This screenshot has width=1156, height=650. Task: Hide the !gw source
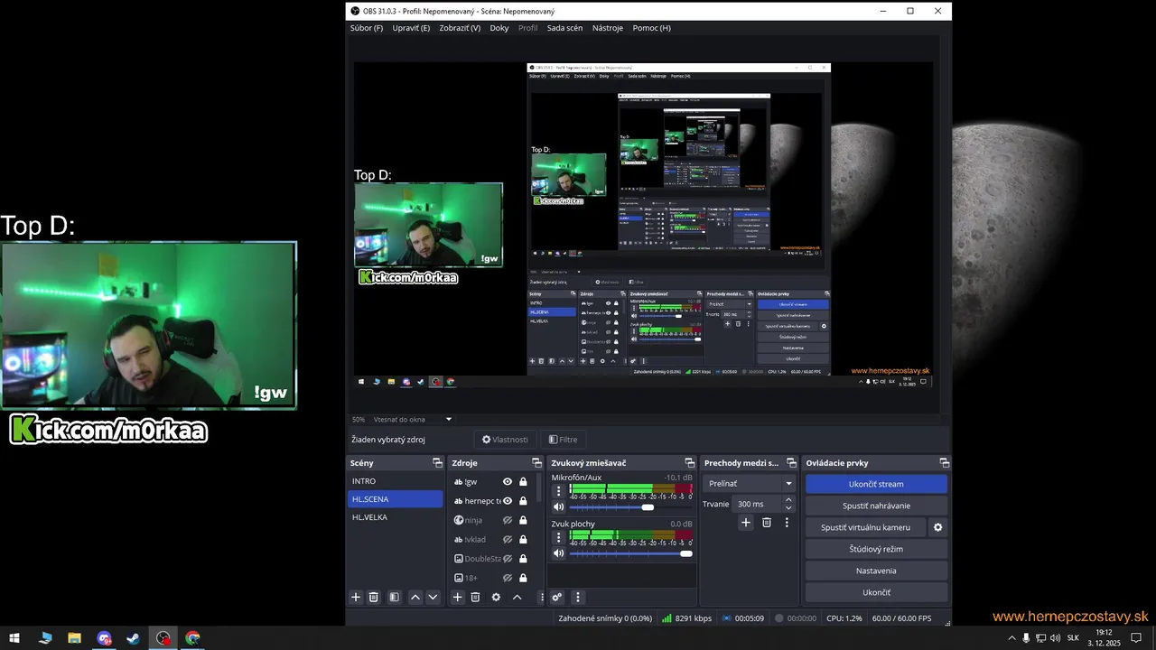508,482
